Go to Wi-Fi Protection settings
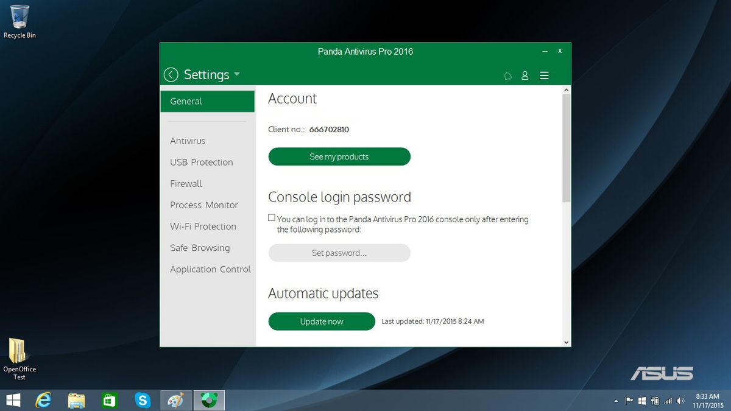 [203, 227]
